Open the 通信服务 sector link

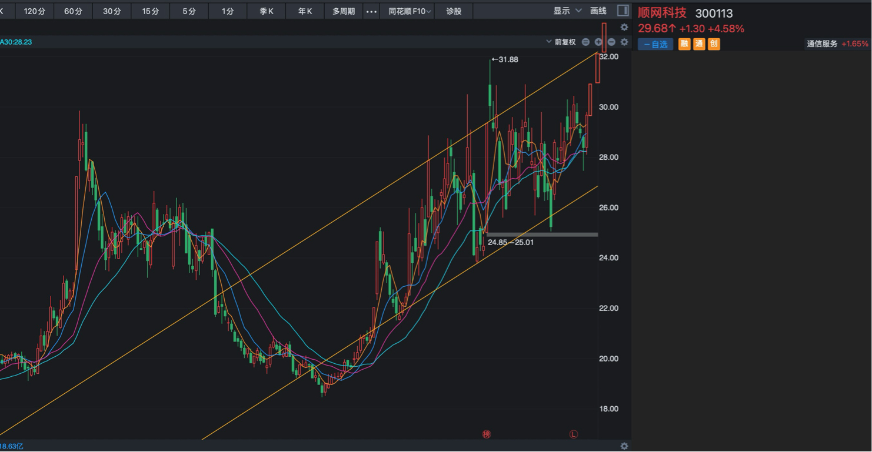click(x=822, y=44)
